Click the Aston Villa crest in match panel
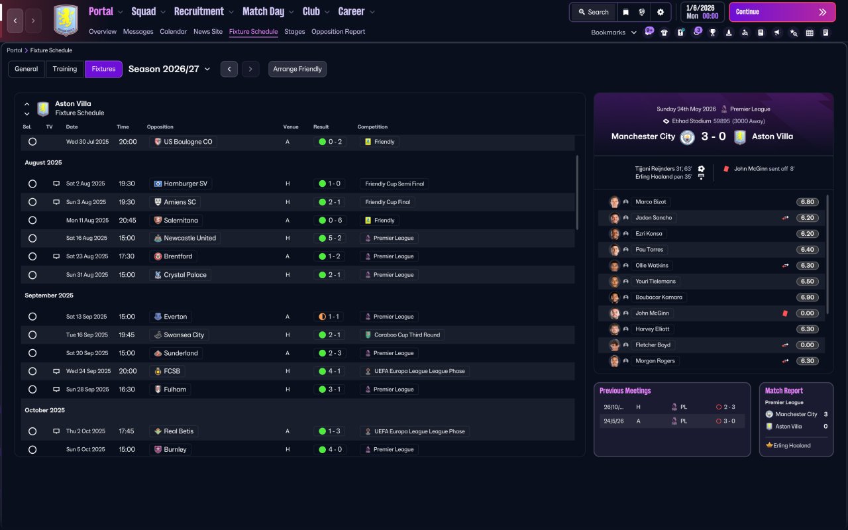Screen dimensions: 848x530 pos(740,136)
